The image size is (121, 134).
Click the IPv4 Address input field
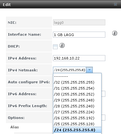(79, 58)
